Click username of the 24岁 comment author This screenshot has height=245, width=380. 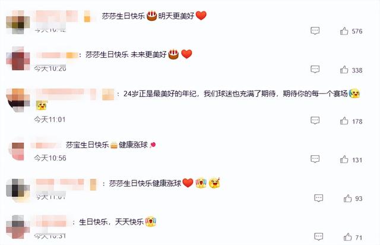[75, 94]
